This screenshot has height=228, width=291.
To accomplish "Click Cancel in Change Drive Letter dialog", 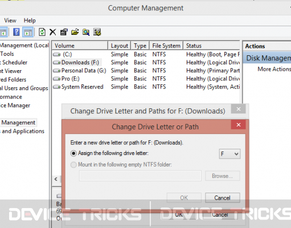I will 223,198.
